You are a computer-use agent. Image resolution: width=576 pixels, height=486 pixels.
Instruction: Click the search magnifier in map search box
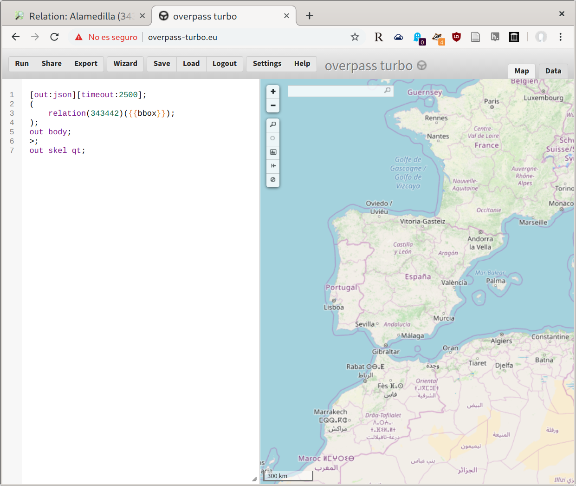[388, 91]
